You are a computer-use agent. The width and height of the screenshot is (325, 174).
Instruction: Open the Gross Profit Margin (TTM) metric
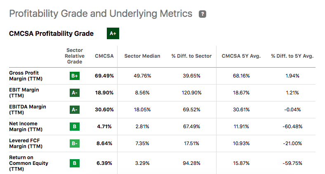pos(27,76)
